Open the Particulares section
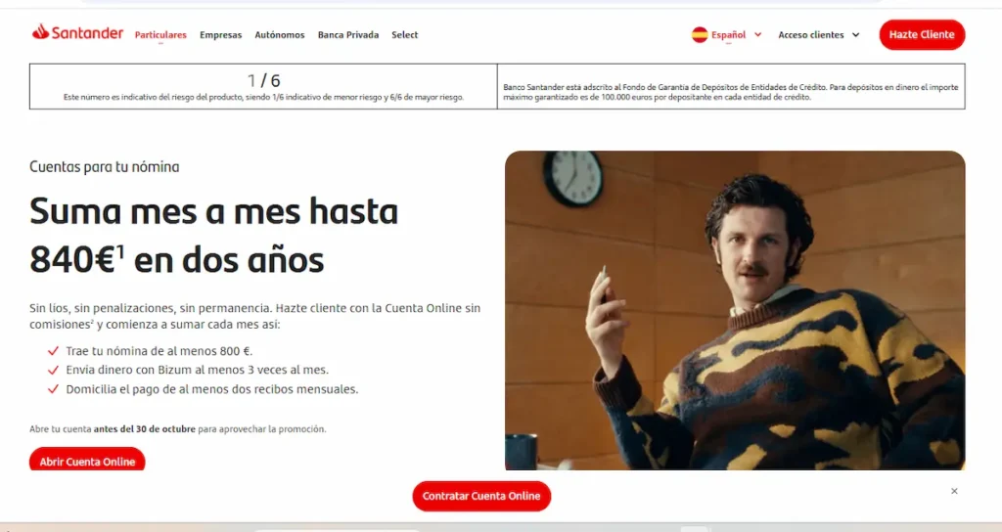Image resolution: width=1002 pixels, height=532 pixels. 160,35
